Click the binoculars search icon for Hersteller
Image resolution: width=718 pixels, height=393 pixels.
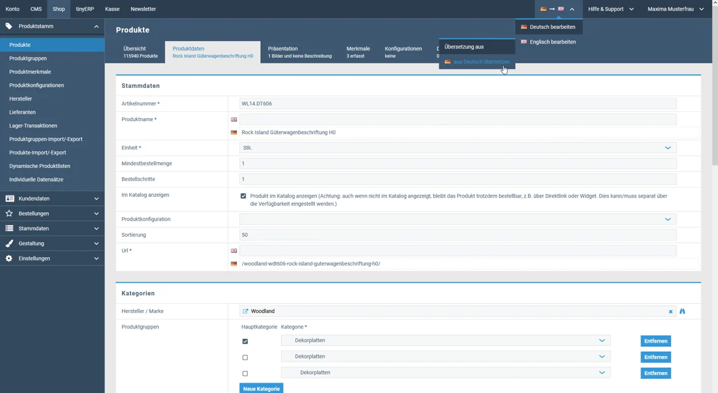[x=682, y=311]
